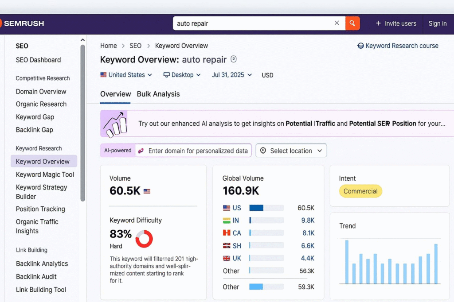Click the United States flag in the filter row
This screenshot has height=302, width=454.
pos(103,75)
